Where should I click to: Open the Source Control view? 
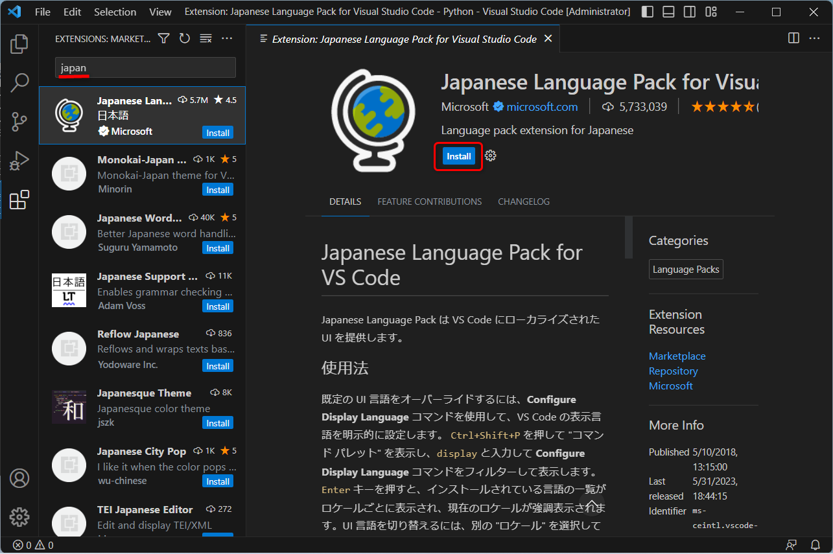tap(19, 122)
